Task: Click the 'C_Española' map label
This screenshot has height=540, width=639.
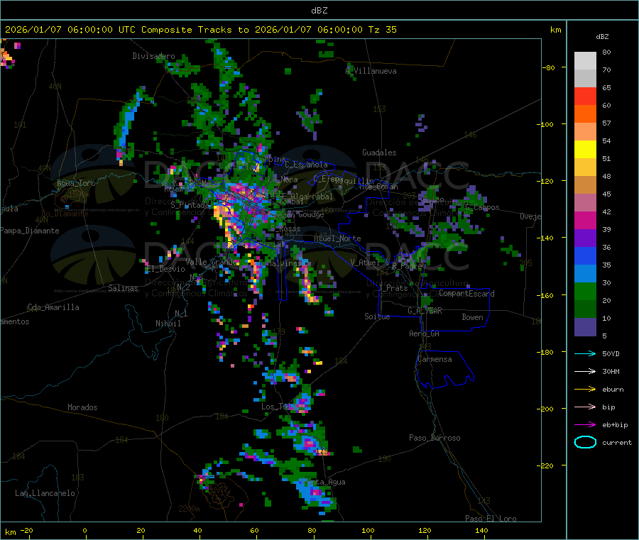Action: (x=306, y=165)
